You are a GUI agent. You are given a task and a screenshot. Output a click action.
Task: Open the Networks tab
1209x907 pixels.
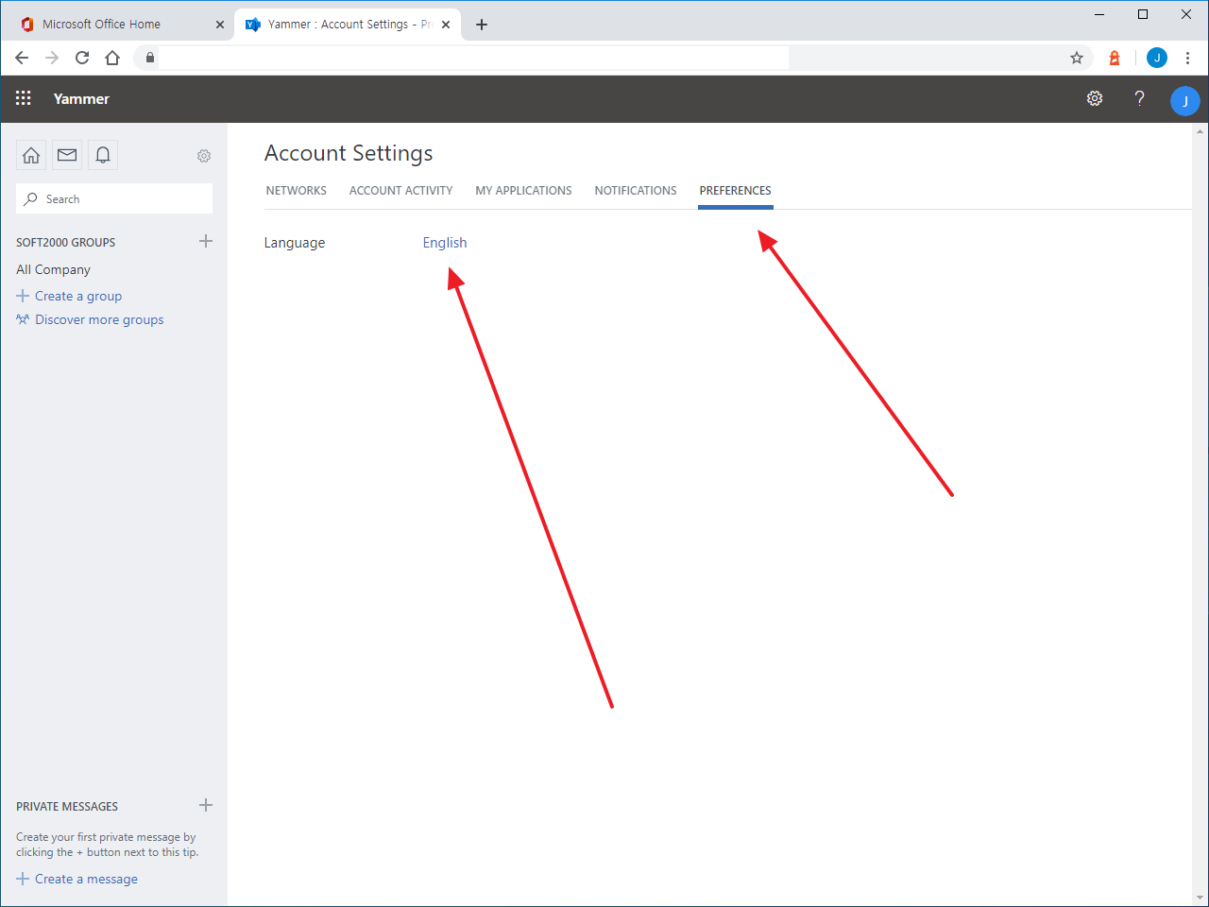297,191
